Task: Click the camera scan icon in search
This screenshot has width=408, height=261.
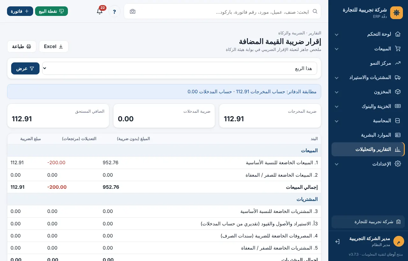Action: pyautogui.click(x=133, y=11)
